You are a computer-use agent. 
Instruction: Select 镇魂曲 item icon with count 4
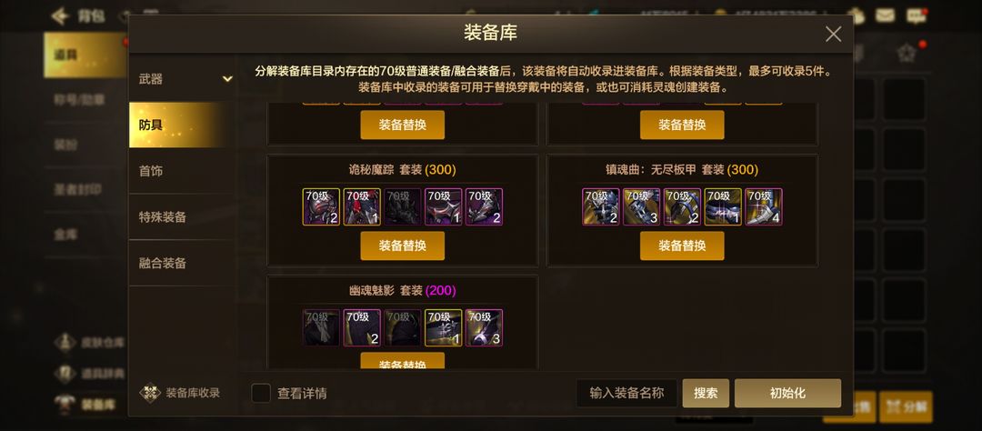(764, 206)
